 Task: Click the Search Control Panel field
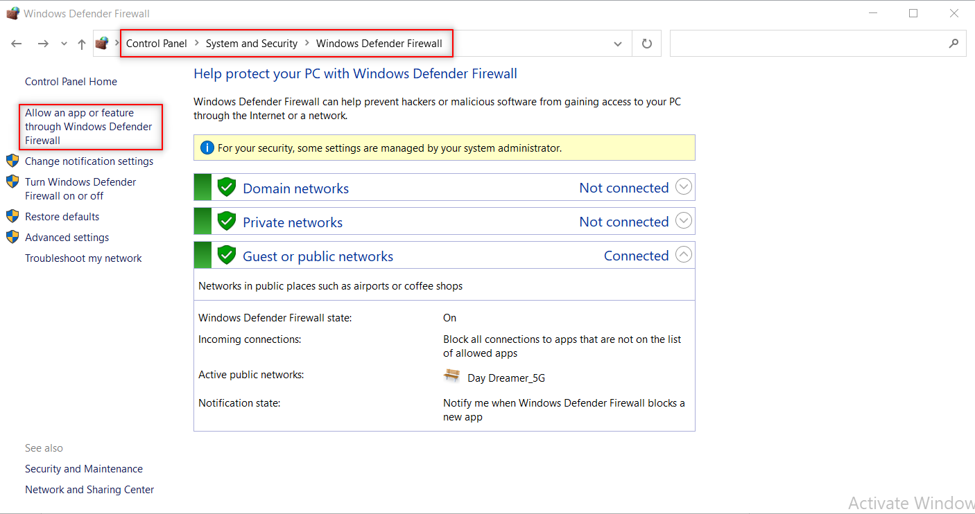(x=818, y=43)
